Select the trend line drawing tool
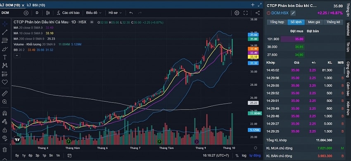The height and width of the screenshot is (161, 351). (5, 32)
